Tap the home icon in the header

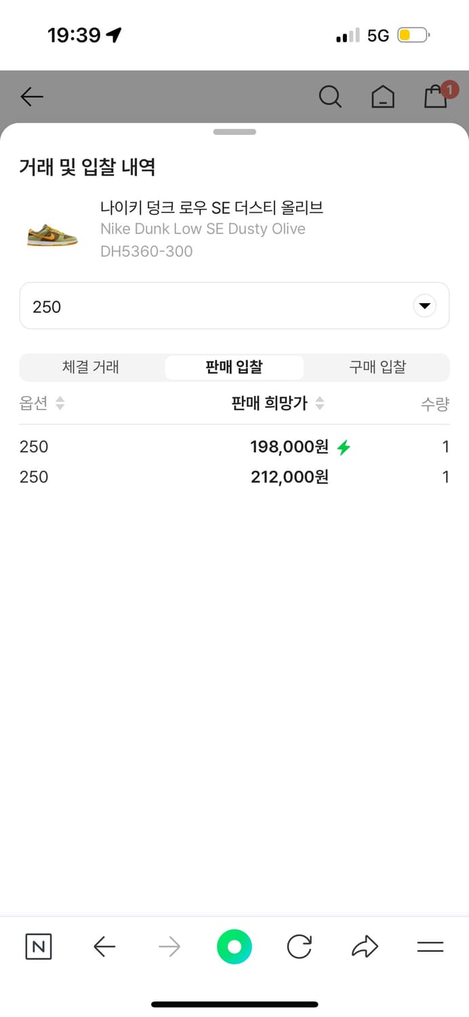pos(384,97)
